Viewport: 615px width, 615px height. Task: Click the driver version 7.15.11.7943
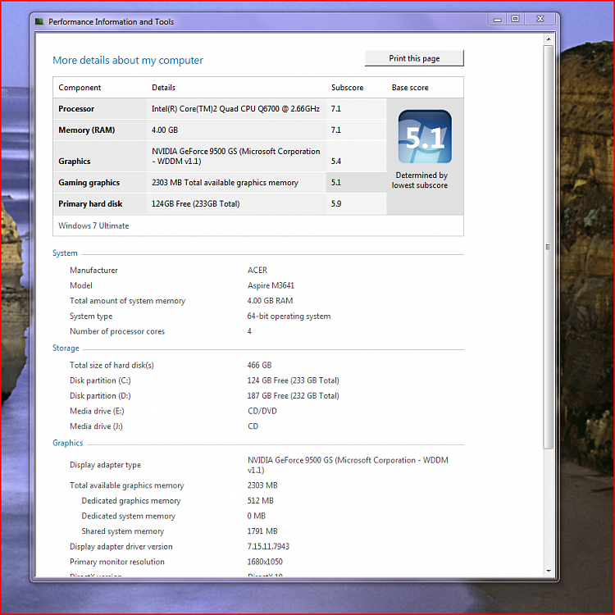(x=268, y=546)
